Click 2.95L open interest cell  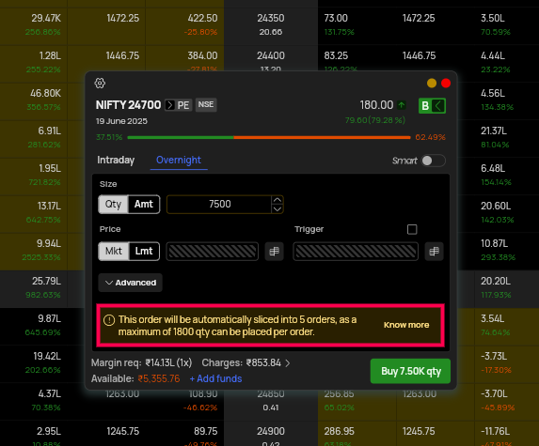click(49, 431)
